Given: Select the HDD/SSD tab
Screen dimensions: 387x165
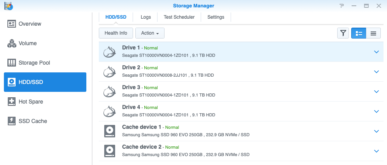Looking at the screenshot, I should 116,17.
